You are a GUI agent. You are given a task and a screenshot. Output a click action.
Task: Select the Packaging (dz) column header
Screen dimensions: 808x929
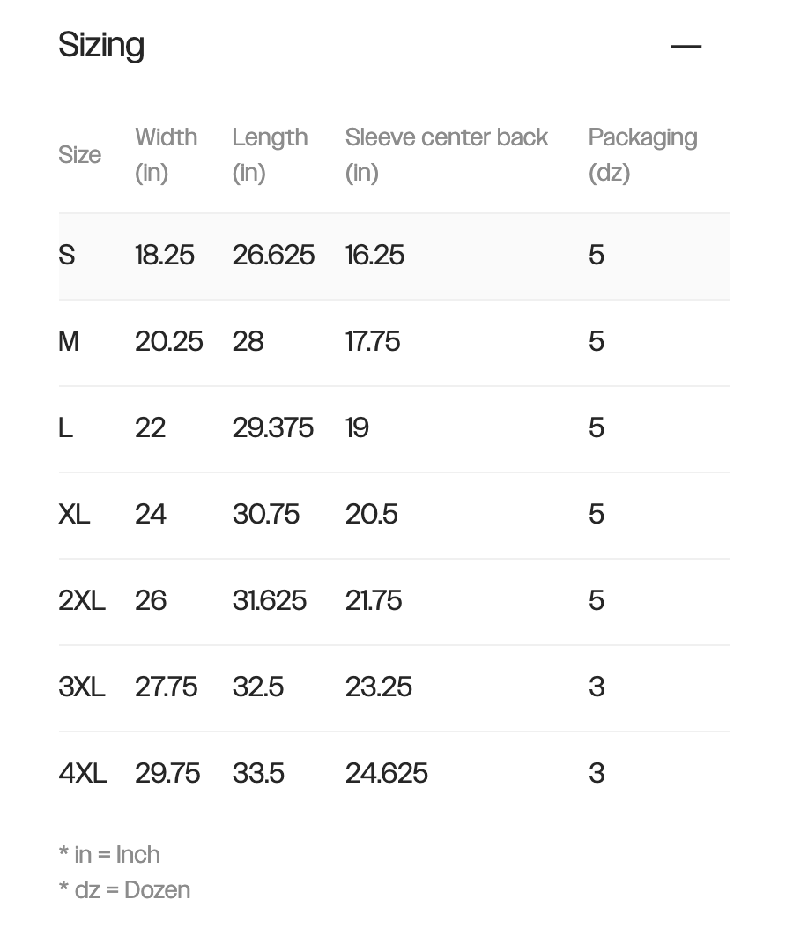click(x=642, y=155)
